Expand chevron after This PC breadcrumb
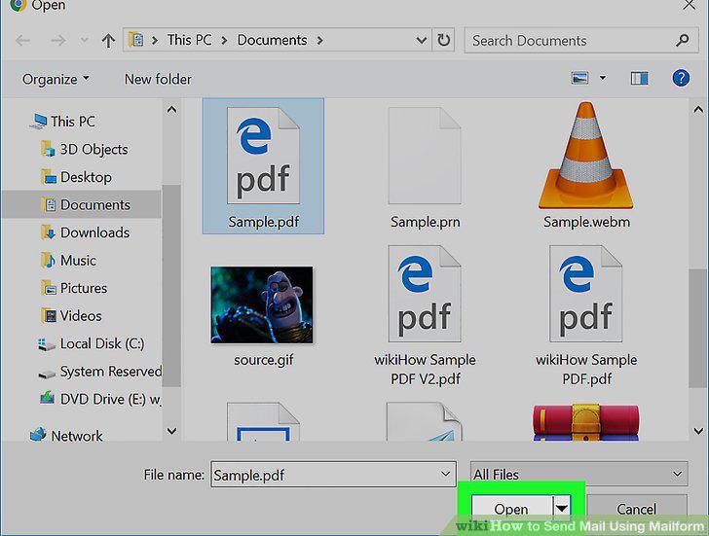 [x=224, y=40]
